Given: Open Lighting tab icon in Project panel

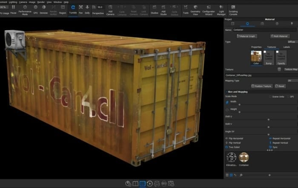Looking at the screenshot, I should point(292,23).
